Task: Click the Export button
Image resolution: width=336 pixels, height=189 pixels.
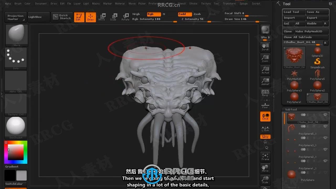Action: [x=317, y=18]
